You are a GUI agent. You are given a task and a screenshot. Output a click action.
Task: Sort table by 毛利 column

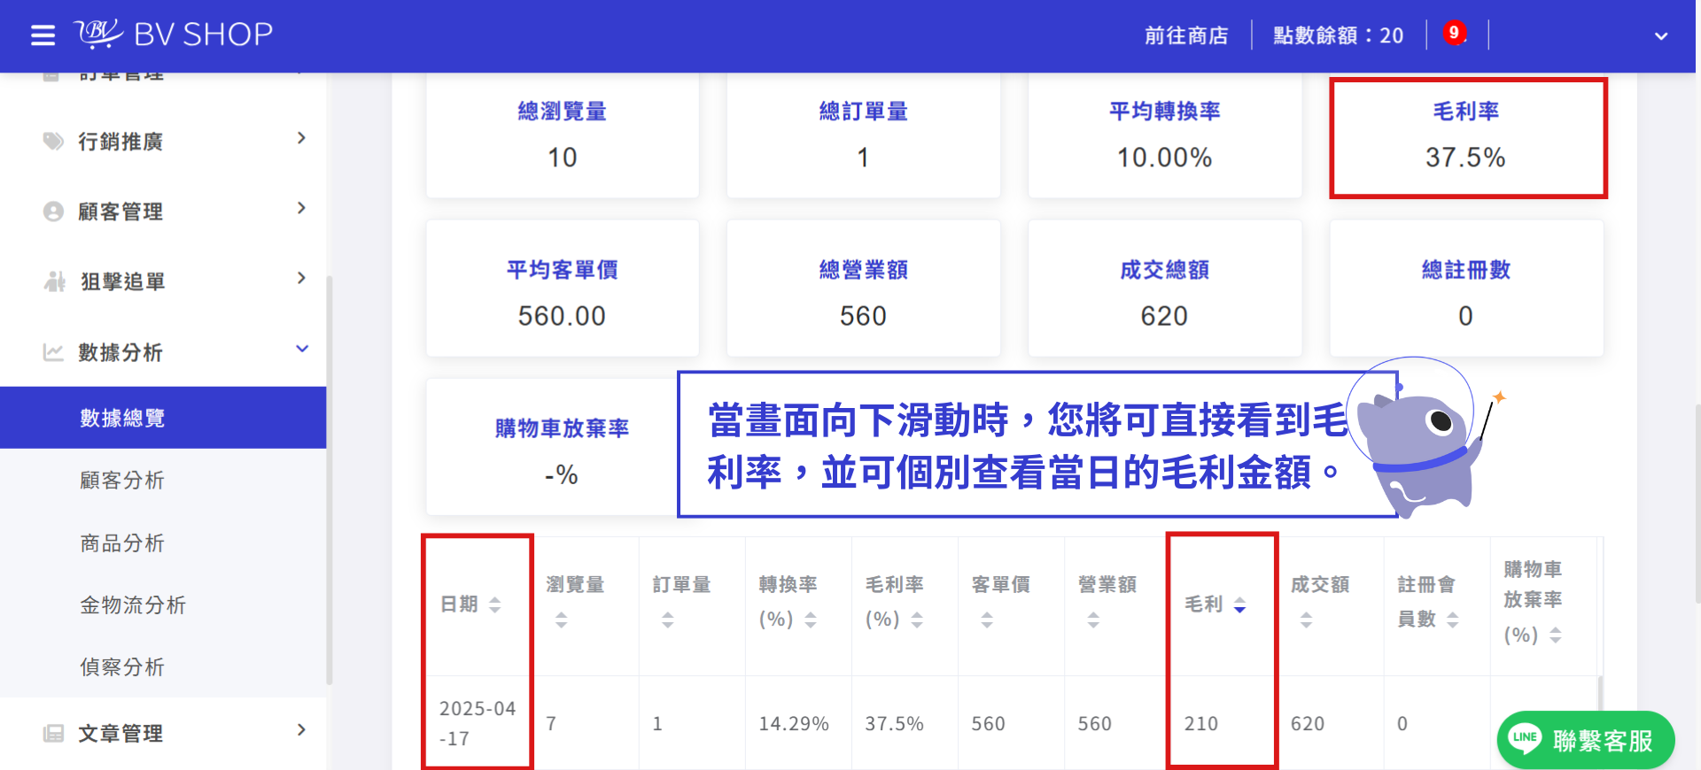tap(1239, 604)
